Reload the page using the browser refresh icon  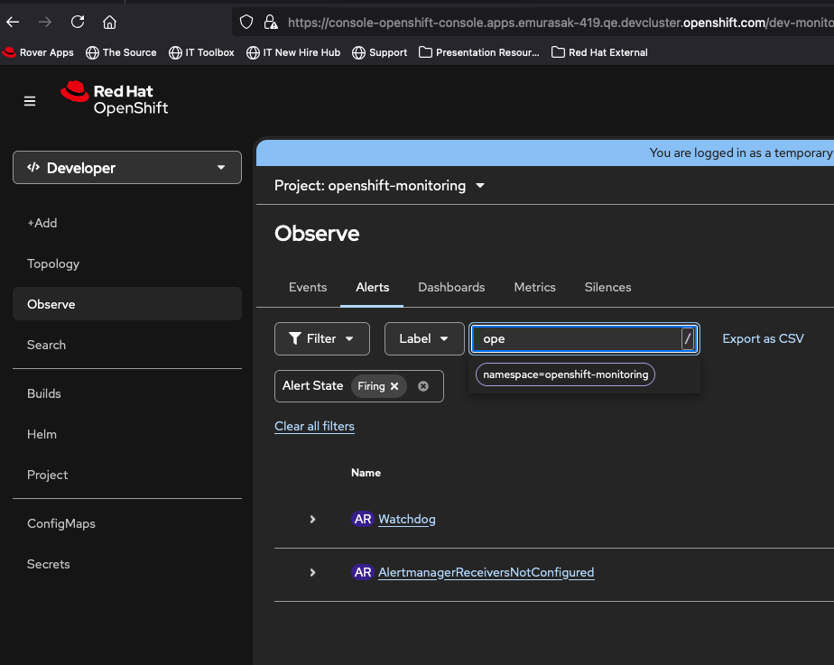[78, 22]
